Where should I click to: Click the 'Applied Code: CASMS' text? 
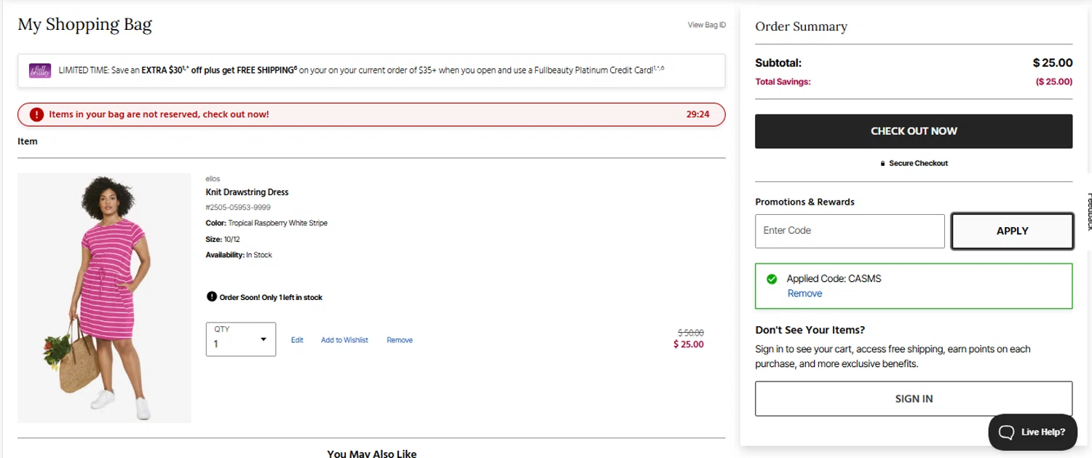[x=834, y=279]
